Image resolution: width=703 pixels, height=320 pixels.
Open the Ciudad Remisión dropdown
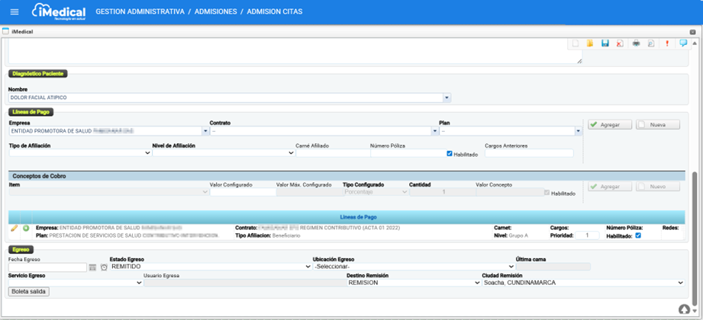(x=680, y=283)
